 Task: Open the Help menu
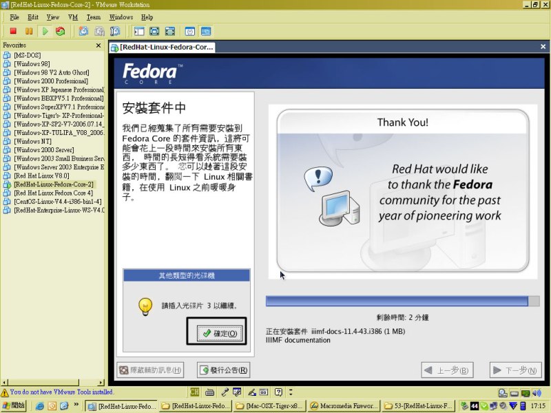[x=147, y=17]
